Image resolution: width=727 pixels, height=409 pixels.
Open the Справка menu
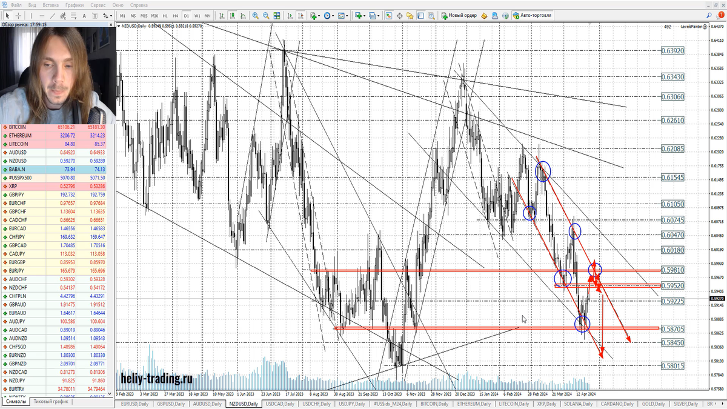click(x=139, y=5)
